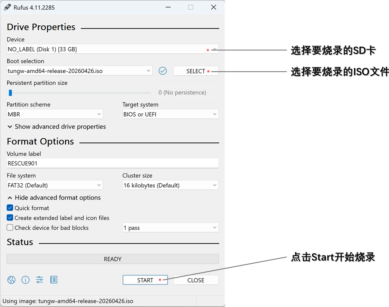389x307 pixels.
Task: Click the 'Partition scheme' label
Action: click(29, 105)
